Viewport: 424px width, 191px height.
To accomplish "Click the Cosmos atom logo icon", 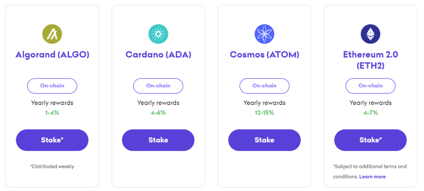I will pyautogui.click(x=264, y=34).
